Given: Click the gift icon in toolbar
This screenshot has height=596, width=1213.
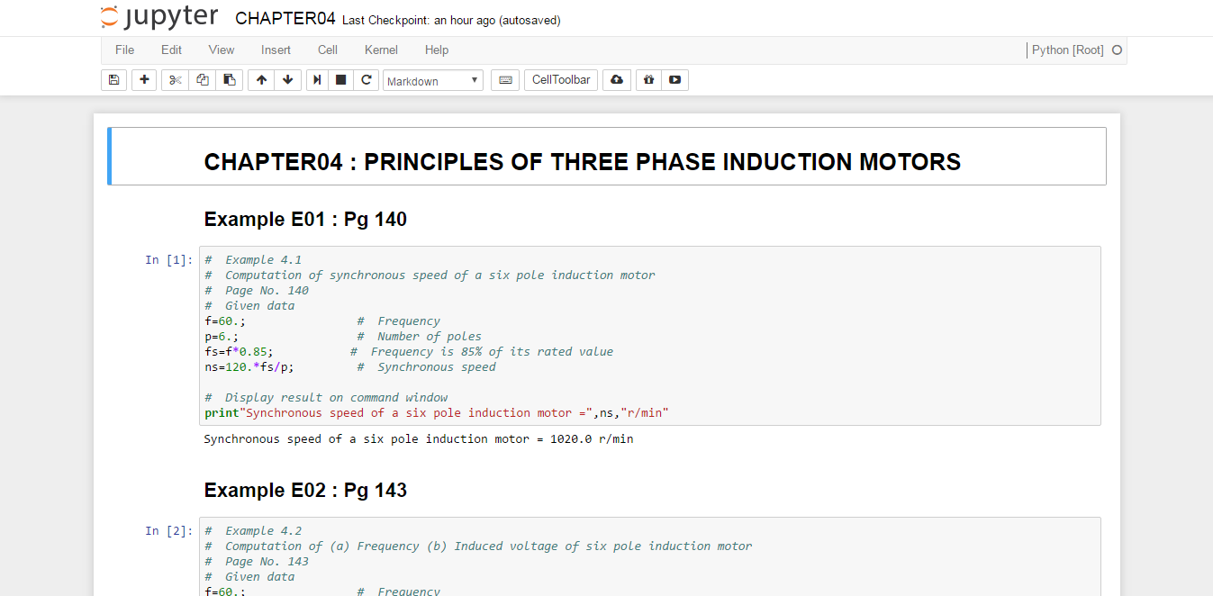Looking at the screenshot, I should click(x=648, y=80).
